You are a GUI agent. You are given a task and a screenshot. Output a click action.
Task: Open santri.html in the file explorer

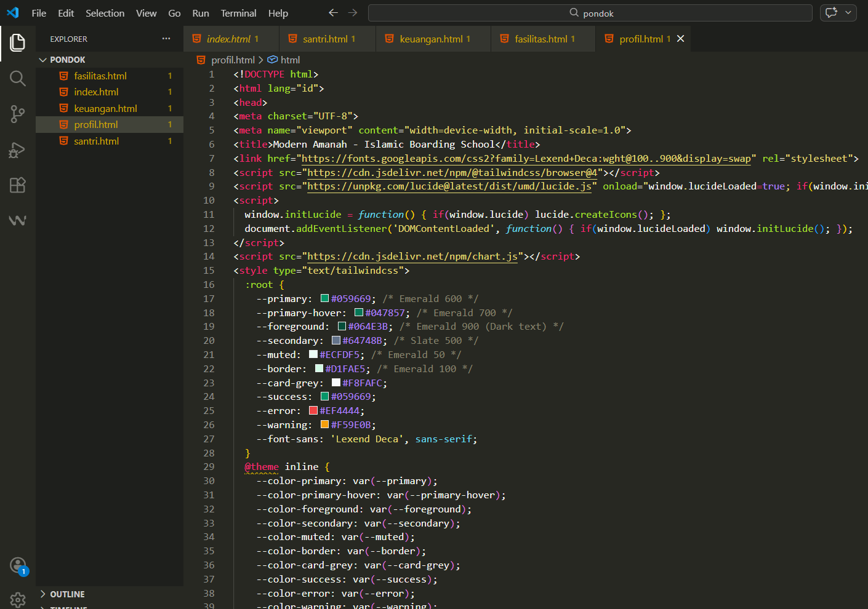[x=97, y=141]
